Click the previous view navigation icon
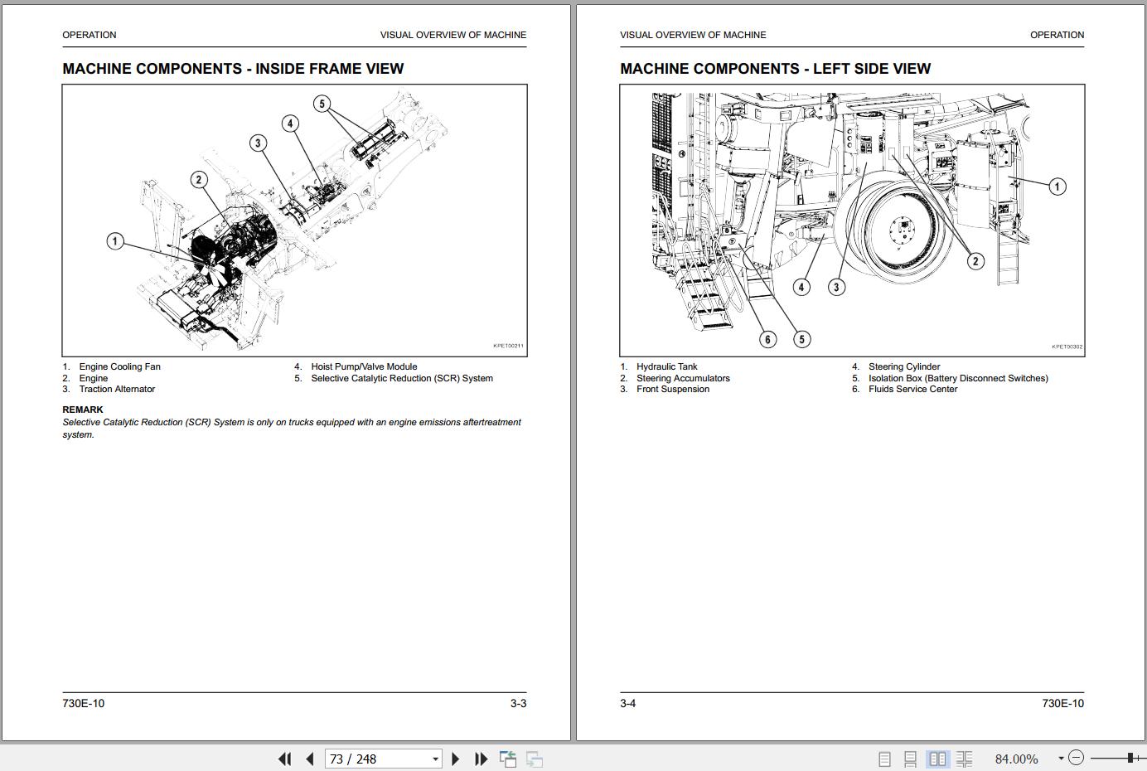The width and height of the screenshot is (1147, 771). (508, 759)
